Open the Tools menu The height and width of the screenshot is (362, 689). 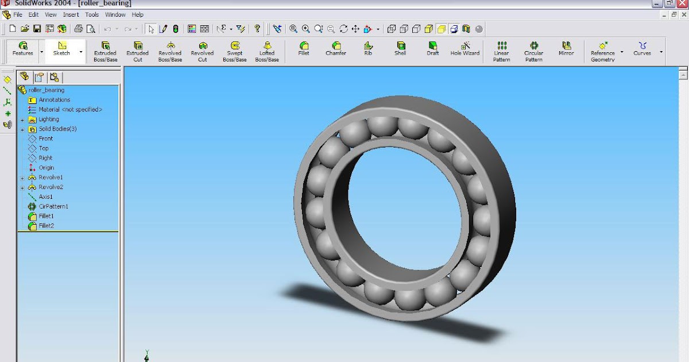tap(92, 14)
